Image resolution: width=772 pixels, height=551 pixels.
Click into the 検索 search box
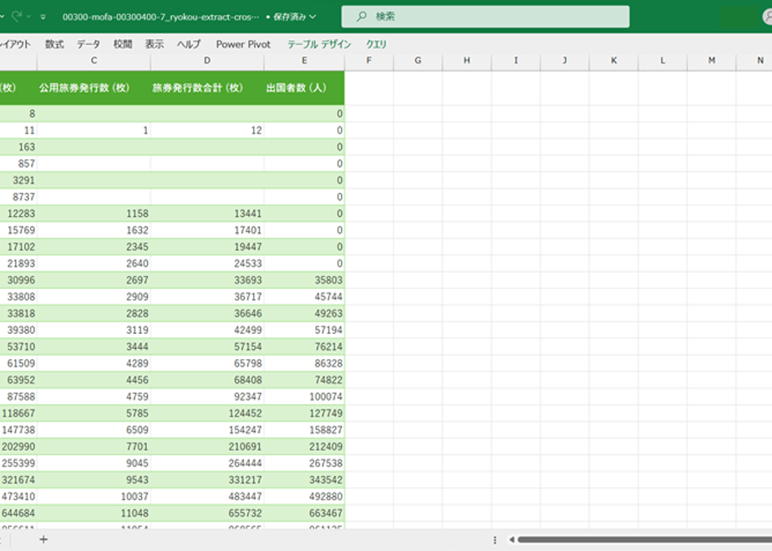(x=485, y=16)
